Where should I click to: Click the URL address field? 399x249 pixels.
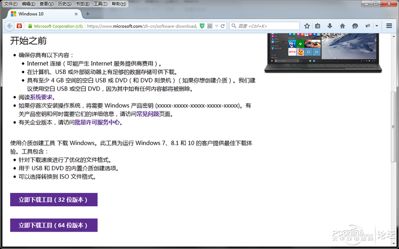click(x=142, y=26)
